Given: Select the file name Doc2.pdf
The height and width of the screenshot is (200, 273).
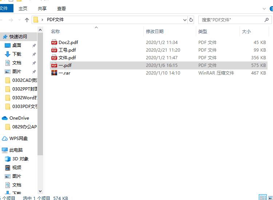Looking at the screenshot, I should [x=68, y=43].
